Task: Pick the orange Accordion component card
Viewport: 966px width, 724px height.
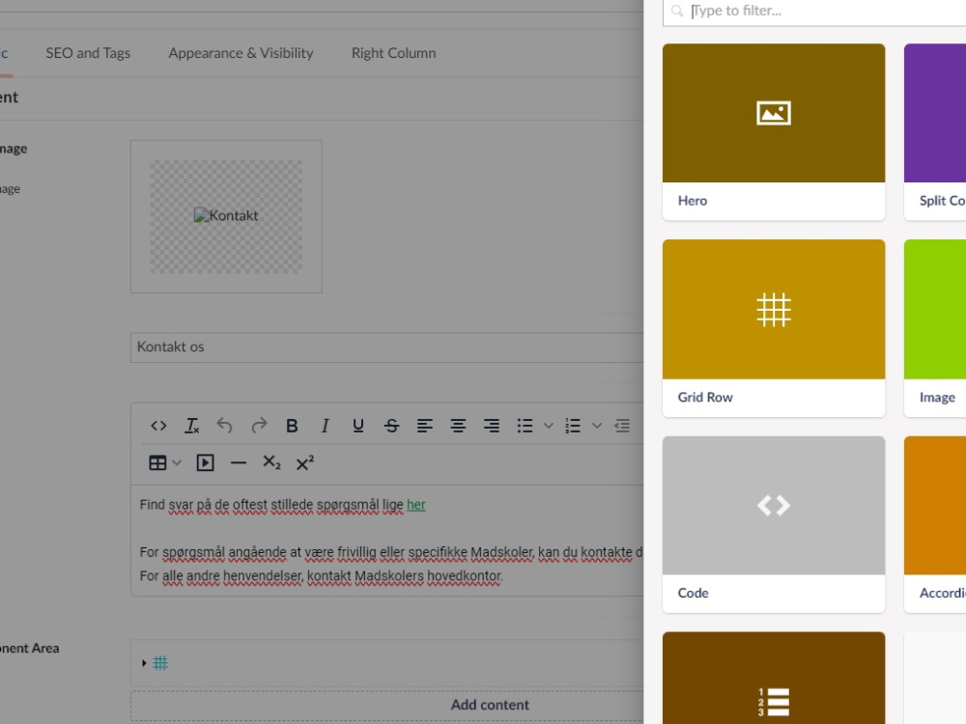Action: click(935, 524)
